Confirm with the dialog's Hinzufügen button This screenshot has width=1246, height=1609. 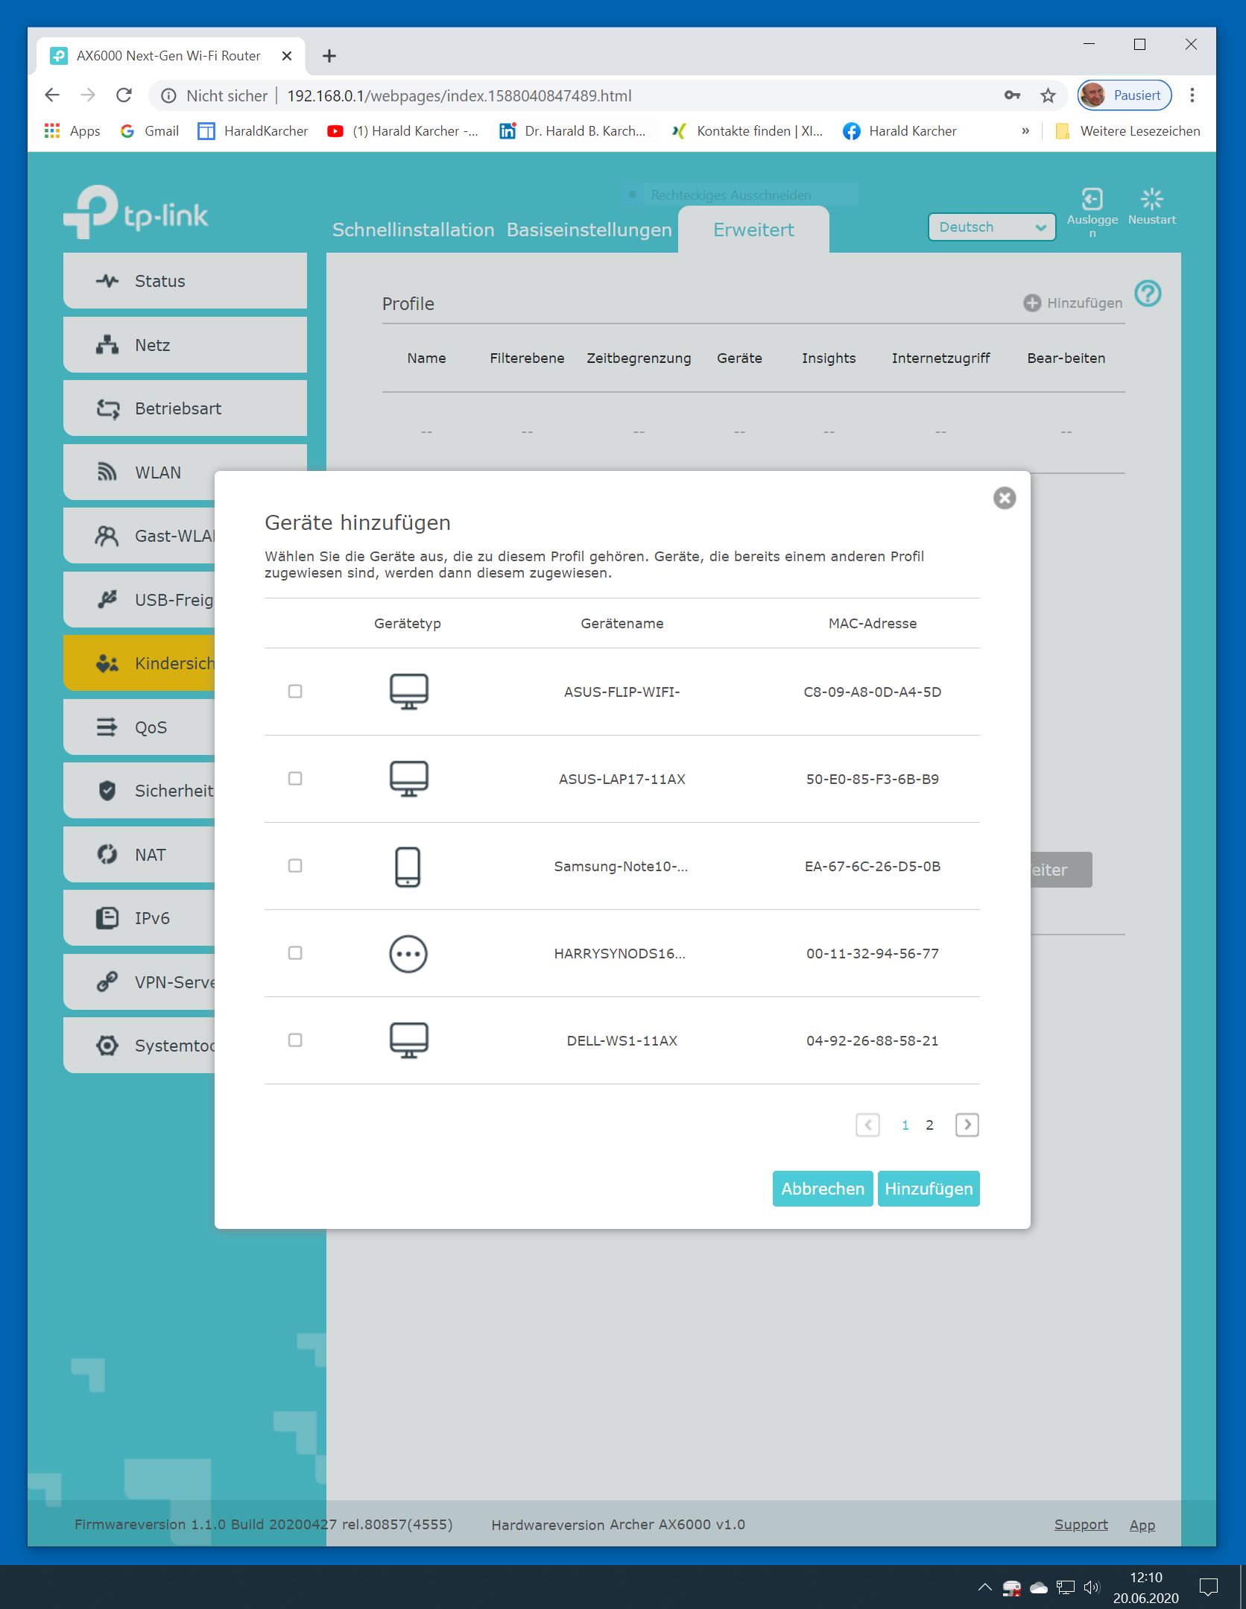pyautogui.click(x=929, y=1189)
